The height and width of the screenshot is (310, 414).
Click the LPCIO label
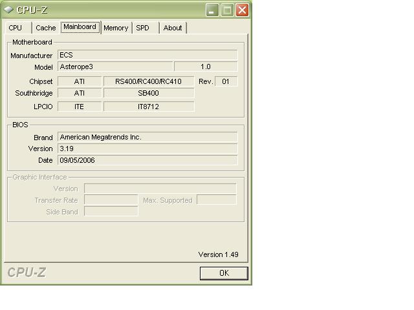(43, 107)
